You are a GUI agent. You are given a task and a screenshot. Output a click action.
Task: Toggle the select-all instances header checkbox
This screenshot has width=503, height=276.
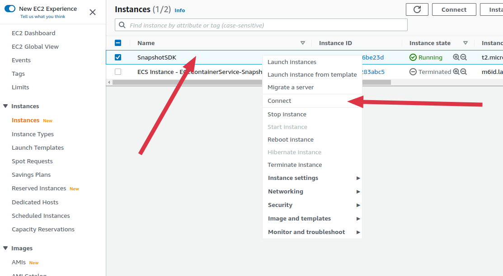118,43
